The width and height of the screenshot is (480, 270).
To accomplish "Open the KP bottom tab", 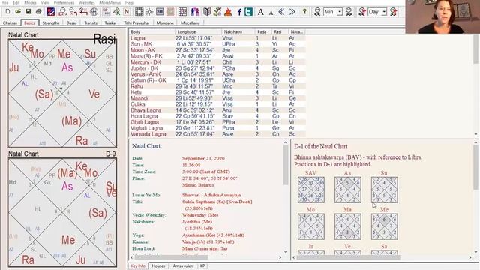I will [x=202, y=266].
